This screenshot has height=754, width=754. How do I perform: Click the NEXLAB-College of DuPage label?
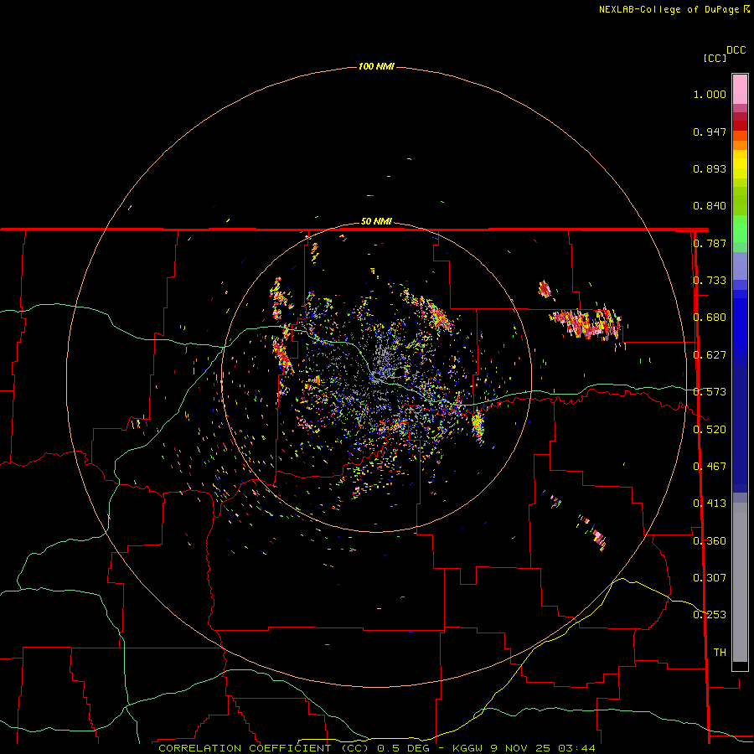click(669, 9)
